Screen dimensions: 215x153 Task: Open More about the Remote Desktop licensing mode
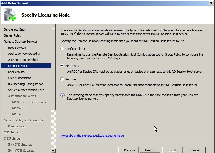pos(92,136)
